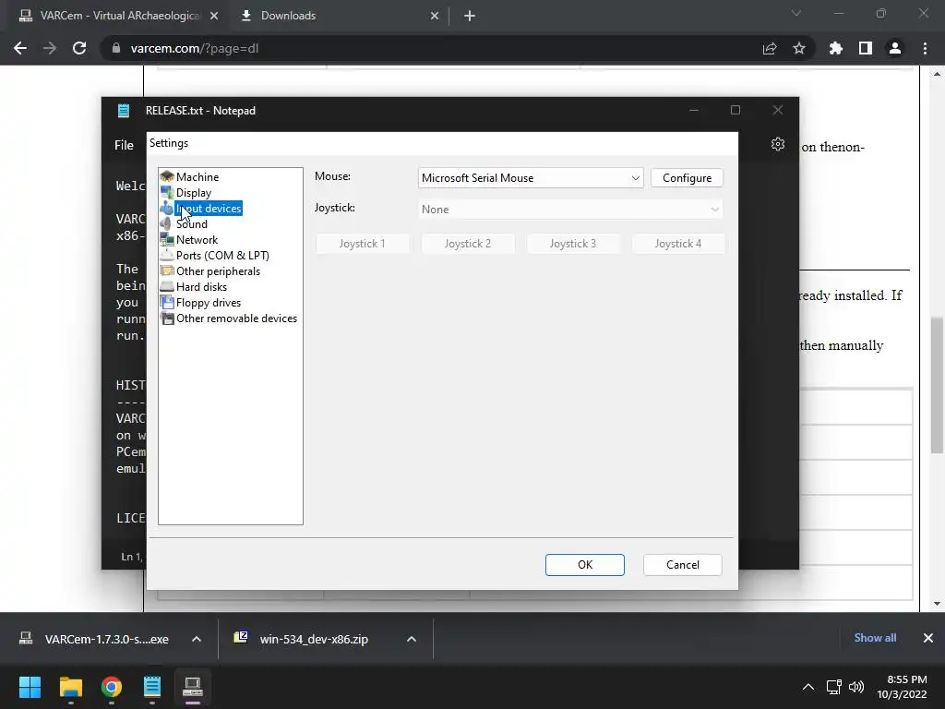Switch to VARCem browser tab
The image size is (945, 709).
tap(119, 16)
